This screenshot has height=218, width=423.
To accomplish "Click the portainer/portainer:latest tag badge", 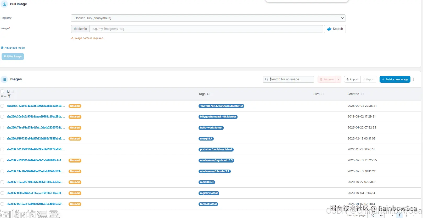I will [216, 149].
